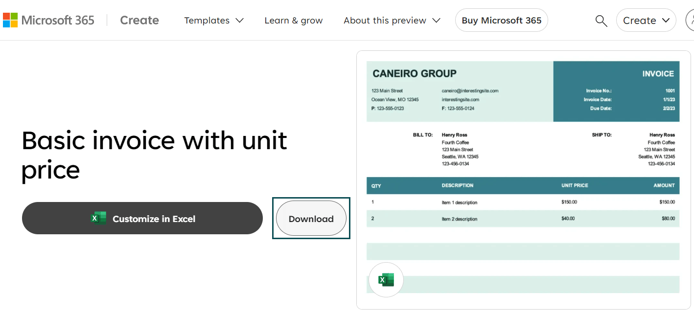
Task: Click the $40.00 unit price value
Action: (568, 219)
